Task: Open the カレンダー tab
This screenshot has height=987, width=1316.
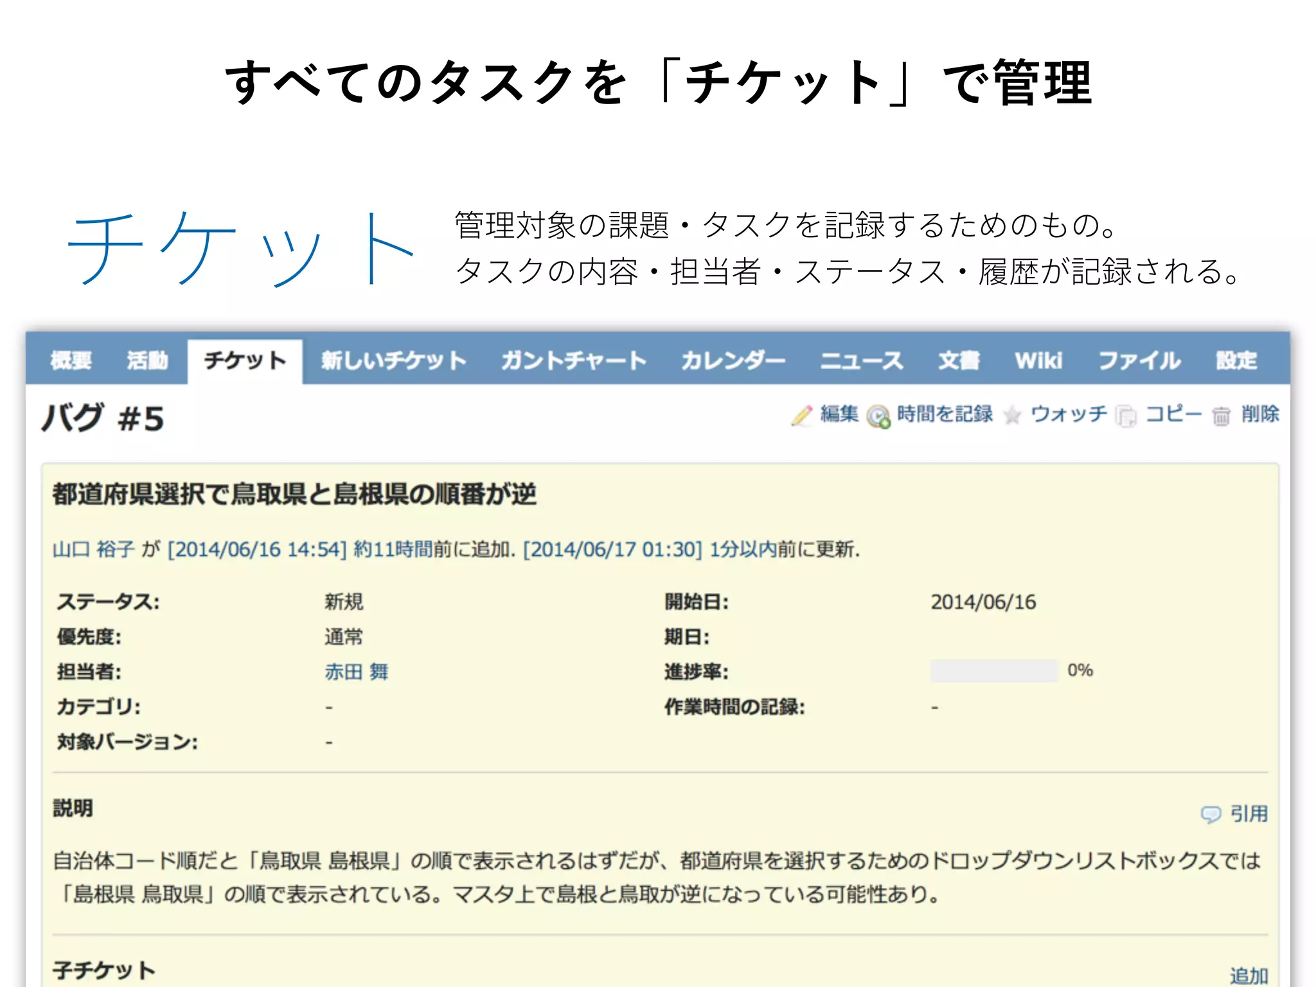Action: point(733,360)
